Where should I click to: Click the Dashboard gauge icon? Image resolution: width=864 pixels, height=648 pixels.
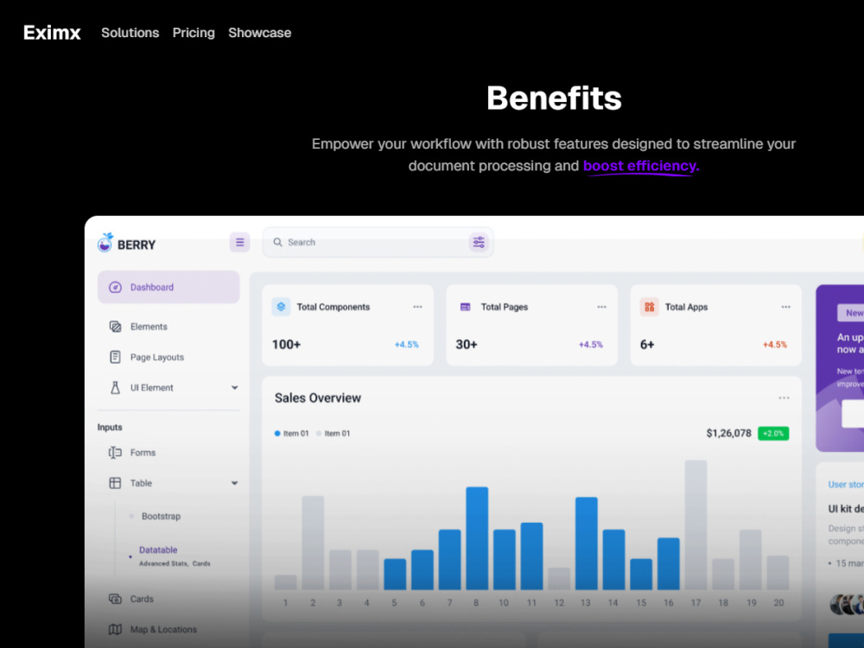point(115,287)
